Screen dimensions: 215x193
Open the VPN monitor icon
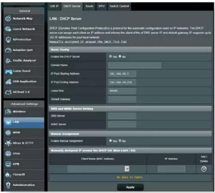tap(8, 164)
